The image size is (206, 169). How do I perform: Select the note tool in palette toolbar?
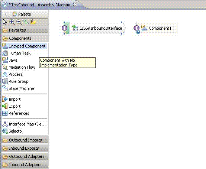[x=33, y=22]
